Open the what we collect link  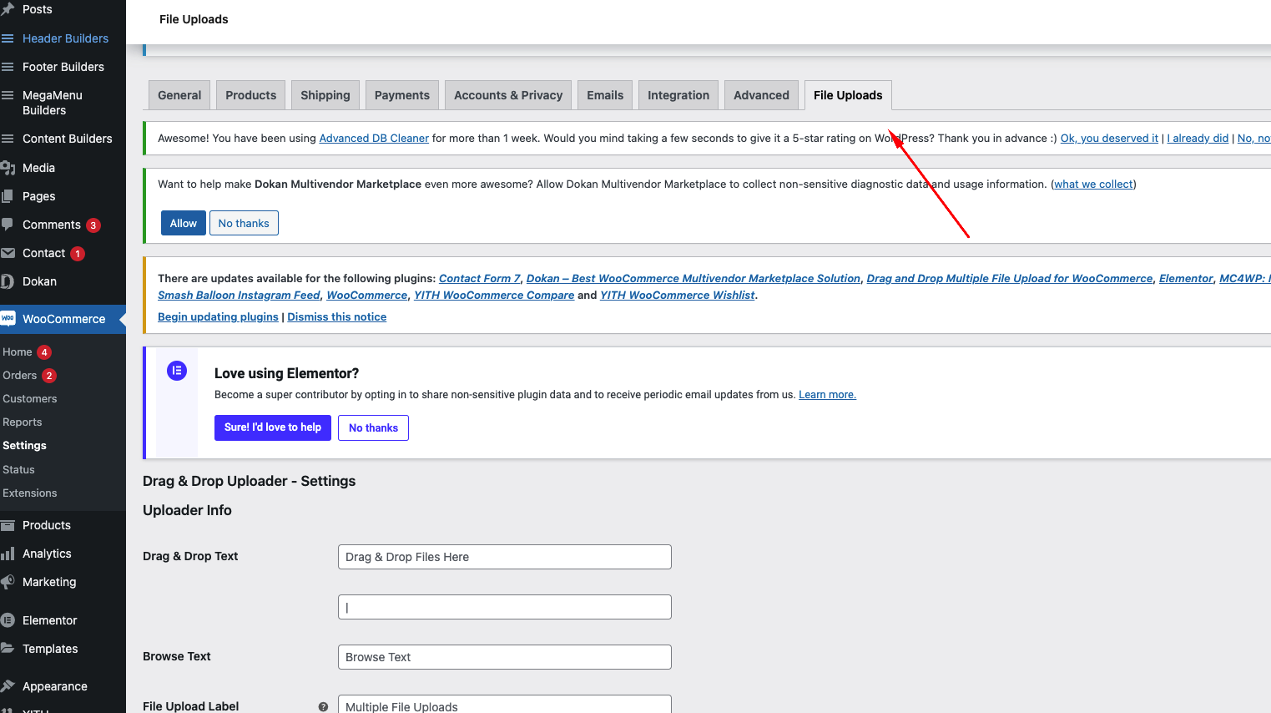(1093, 185)
